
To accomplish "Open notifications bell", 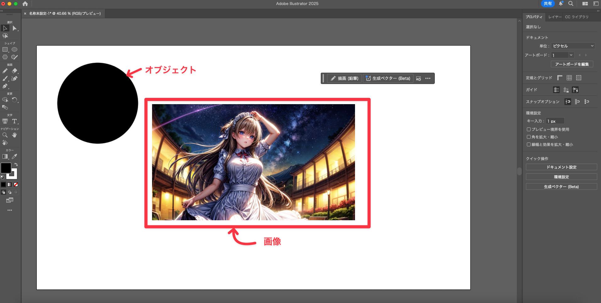I will tap(561, 3).
